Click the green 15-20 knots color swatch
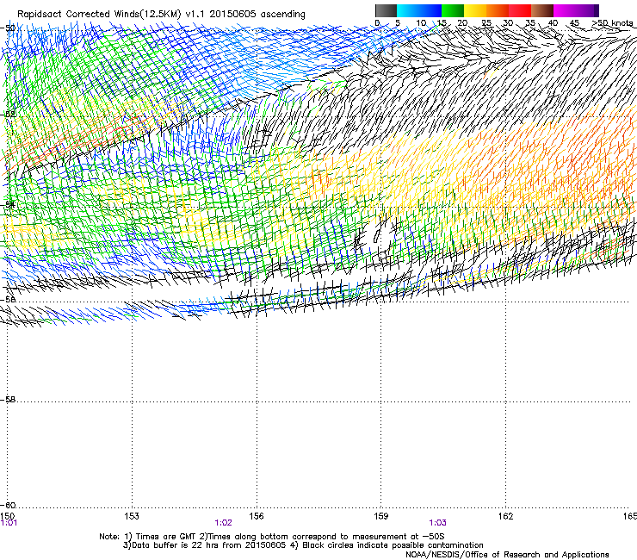The height and width of the screenshot is (560, 637). point(453,10)
